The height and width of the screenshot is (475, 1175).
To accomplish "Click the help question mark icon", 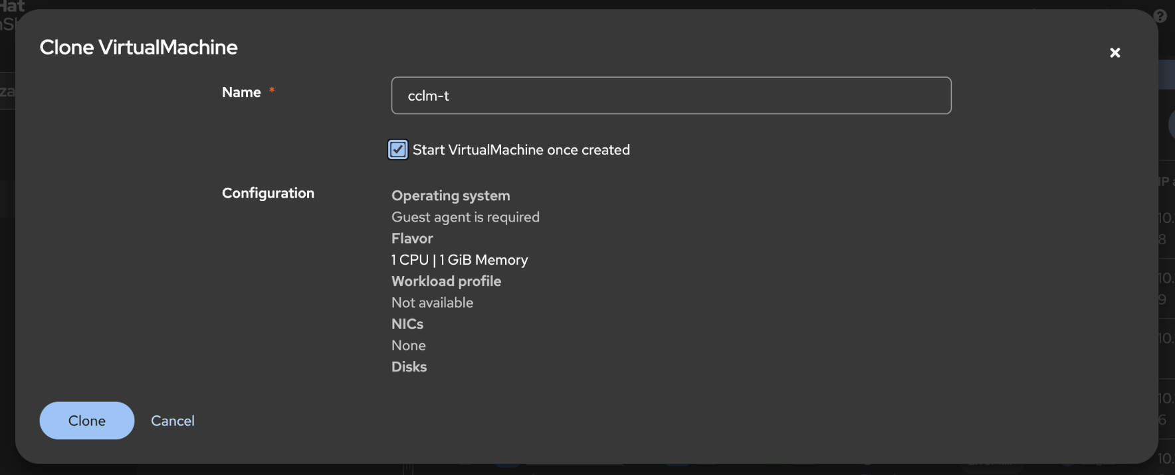I will pos(1160,16).
